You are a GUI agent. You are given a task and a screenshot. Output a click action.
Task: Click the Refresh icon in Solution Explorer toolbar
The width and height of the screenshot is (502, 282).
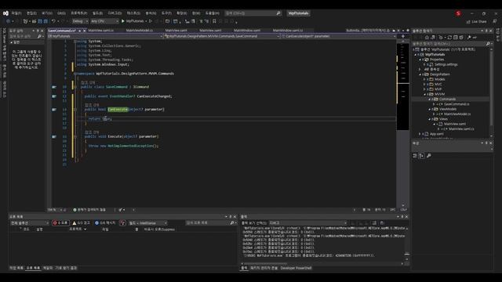coord(449,38)
